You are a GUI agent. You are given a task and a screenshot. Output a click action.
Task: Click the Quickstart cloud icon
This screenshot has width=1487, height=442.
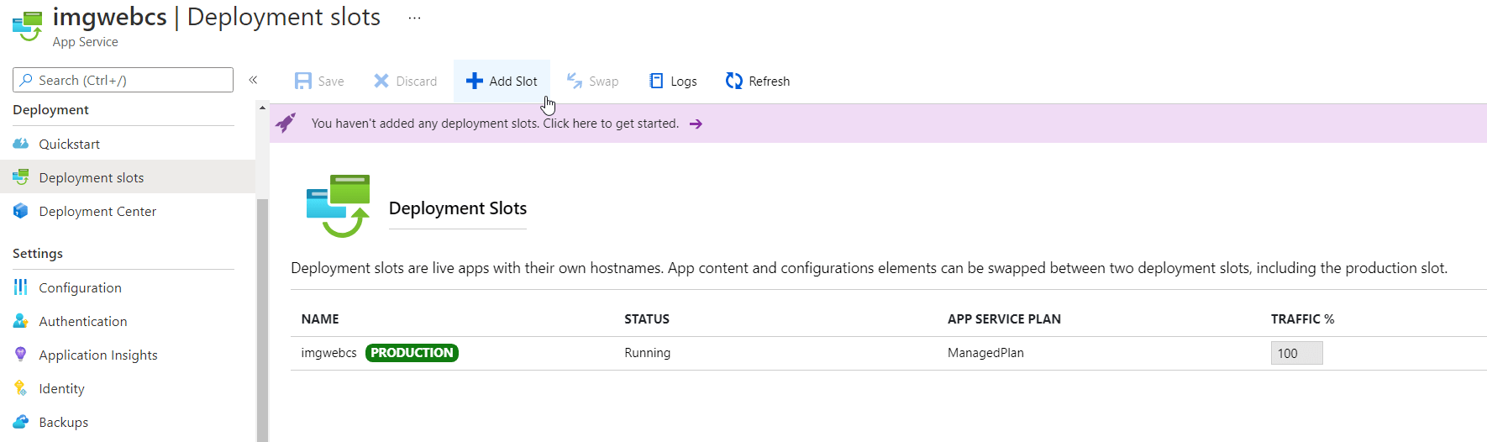(21, 144)
